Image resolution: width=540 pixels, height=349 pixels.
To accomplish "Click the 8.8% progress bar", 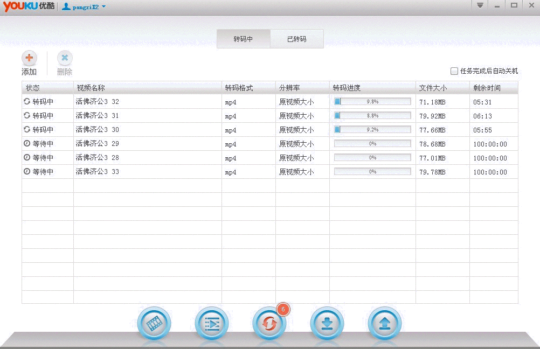I will point(372,116).
